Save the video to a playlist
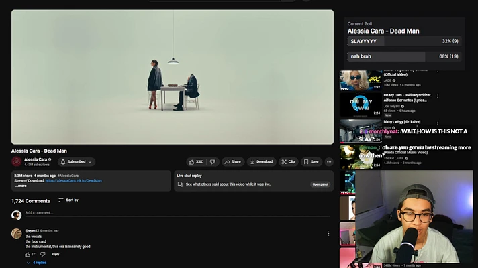Screen dimensions: 478x268 pyautogui.click(x=312, y=162)
